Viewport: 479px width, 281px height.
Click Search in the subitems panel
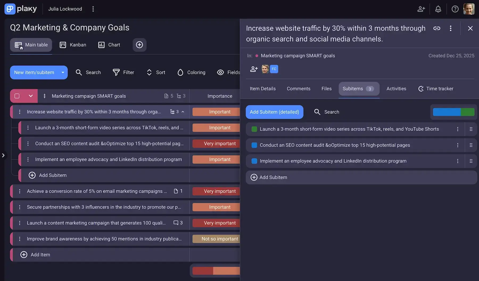(327, 112)
